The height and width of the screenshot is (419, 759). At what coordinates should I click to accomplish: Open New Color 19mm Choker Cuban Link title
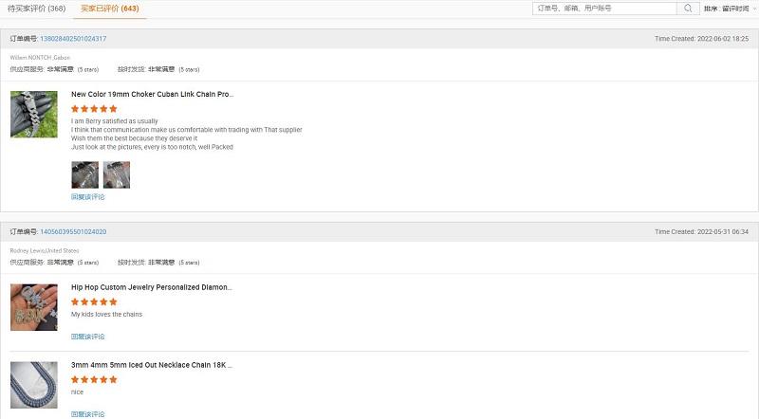click(152, 94)
